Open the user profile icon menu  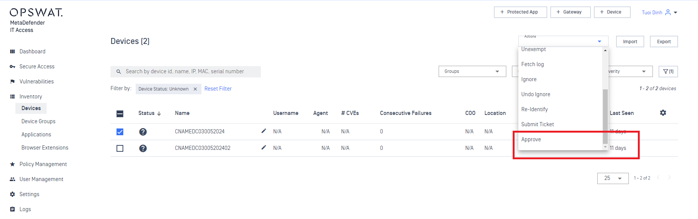668,12
